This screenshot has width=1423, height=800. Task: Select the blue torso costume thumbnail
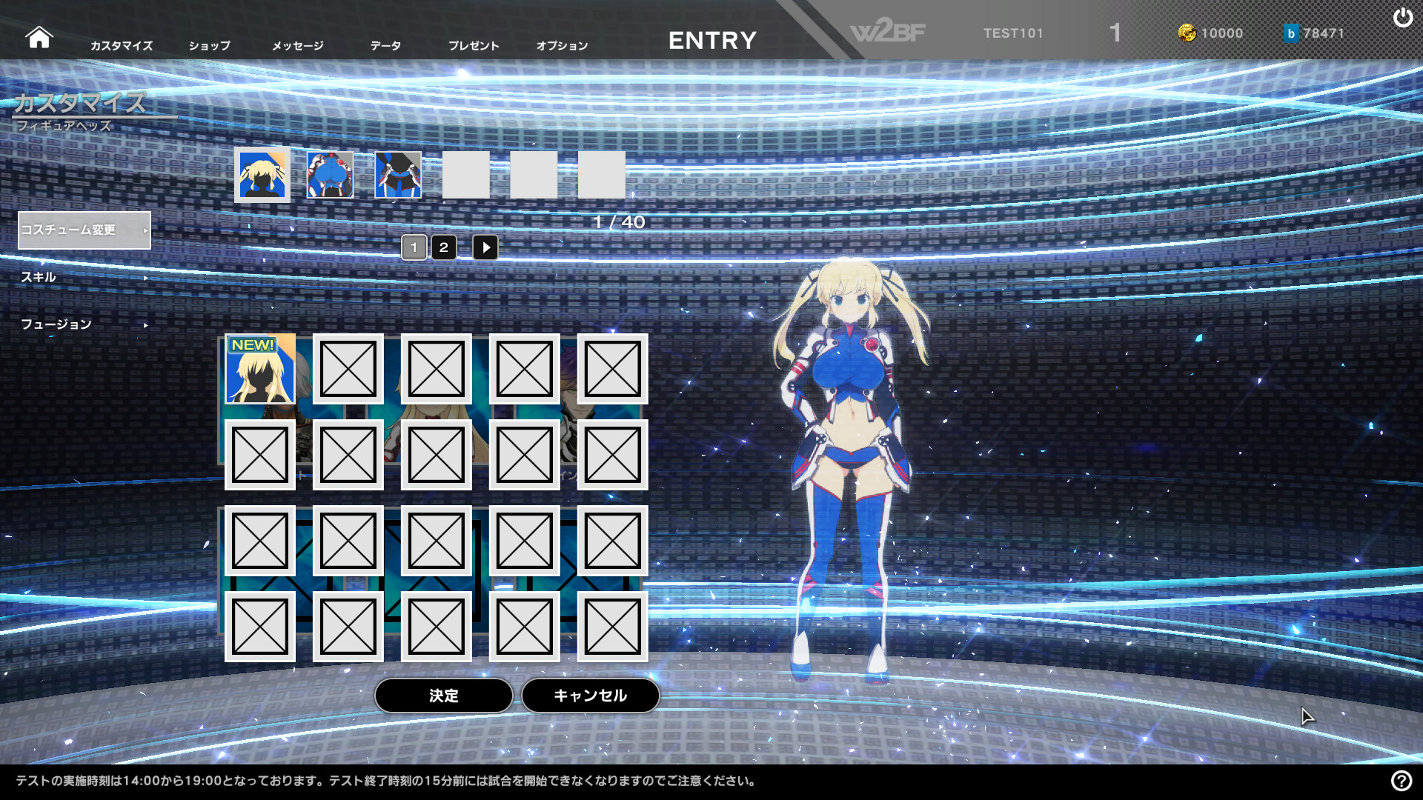(x=330, y=175)
